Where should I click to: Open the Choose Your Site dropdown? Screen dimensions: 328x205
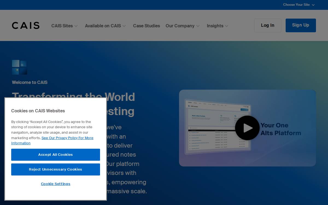tap(299, 5)
